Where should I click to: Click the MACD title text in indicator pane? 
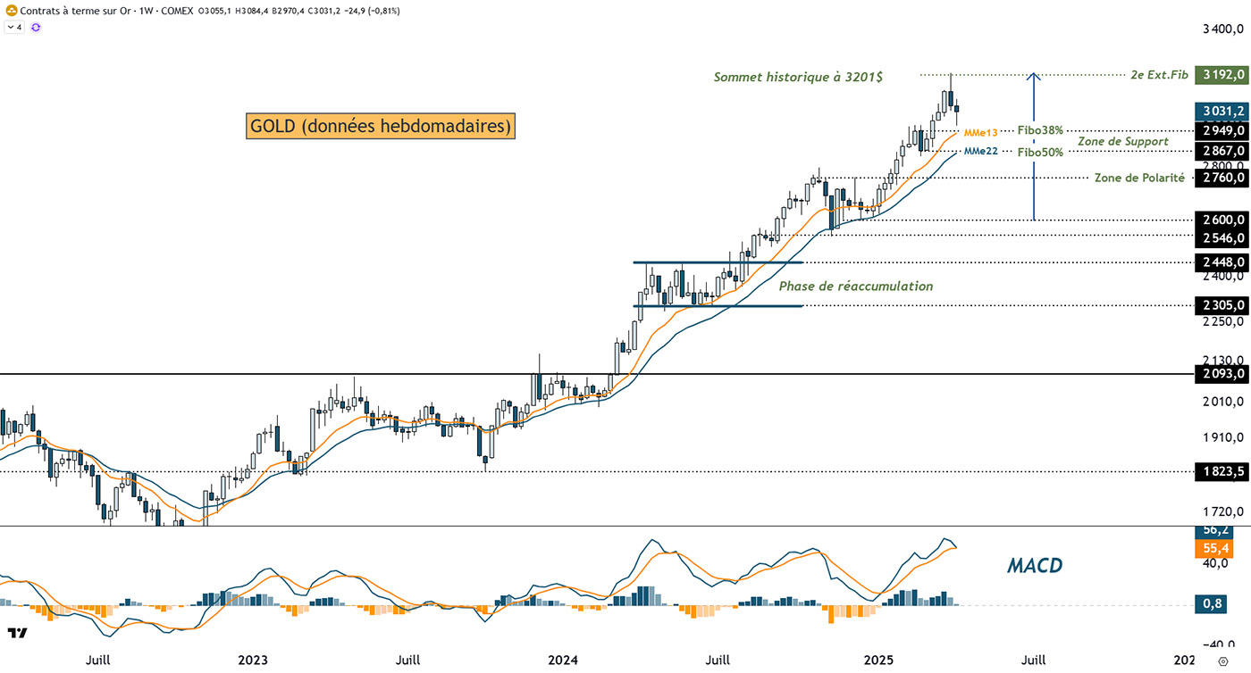1035,565
